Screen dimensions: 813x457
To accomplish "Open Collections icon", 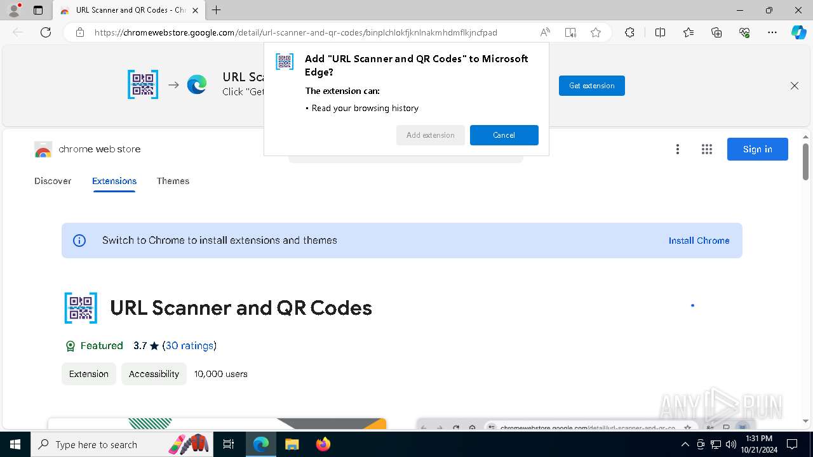I will (716, 32).
